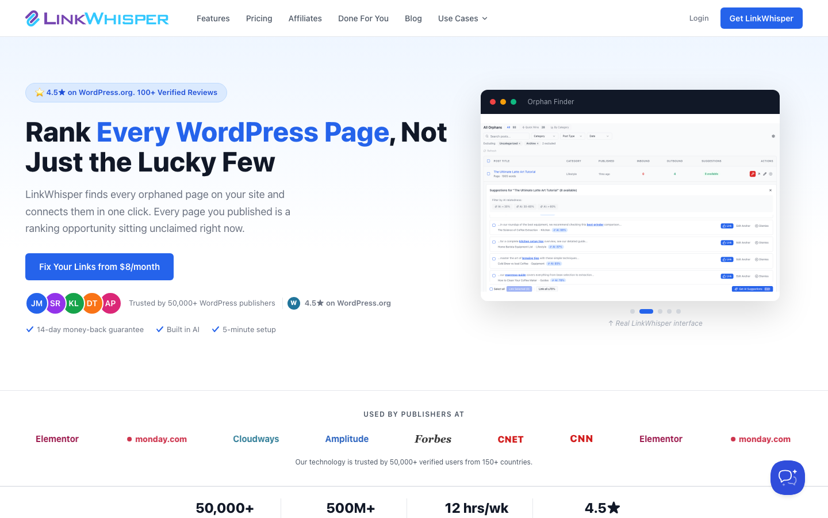Screen dimensions: 828x518
Task: Click the settings gear in Orphan Finder
Action: point(773,136)
